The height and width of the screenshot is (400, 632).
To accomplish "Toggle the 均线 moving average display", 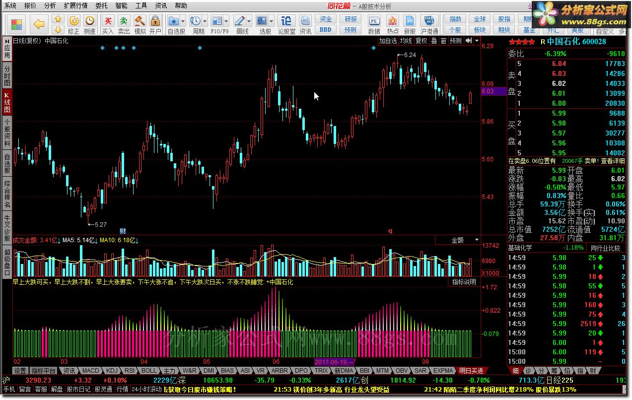I will tap(406, 41).
